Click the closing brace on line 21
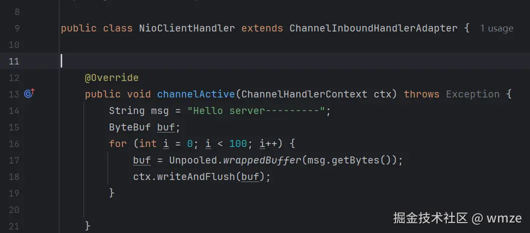The image size is (530, 233). click(x=88, y=225)
